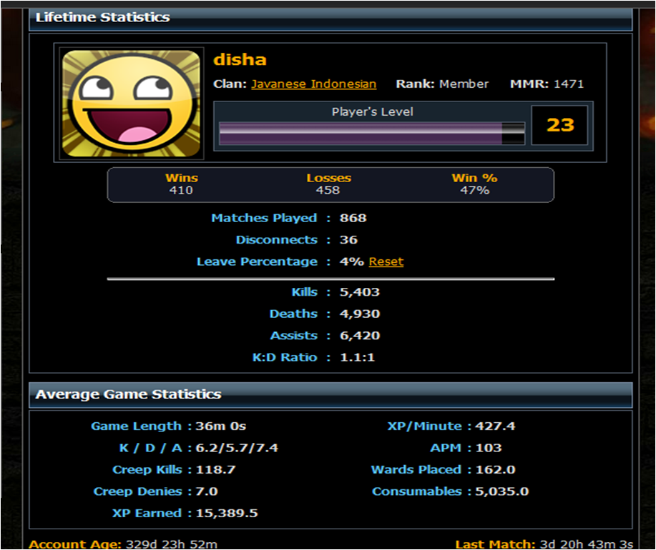This screenshot has width=656, height=550.
Task: Click the Reset leave percentage link
Action: (x=386, y=262)
